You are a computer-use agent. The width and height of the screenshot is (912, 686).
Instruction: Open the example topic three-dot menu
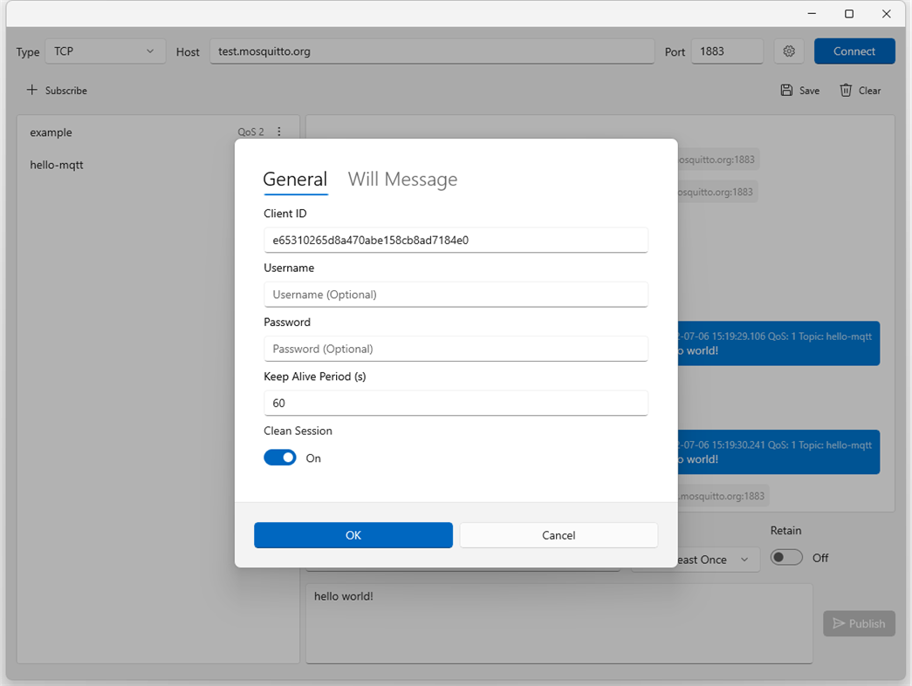[x=279, y=132]
